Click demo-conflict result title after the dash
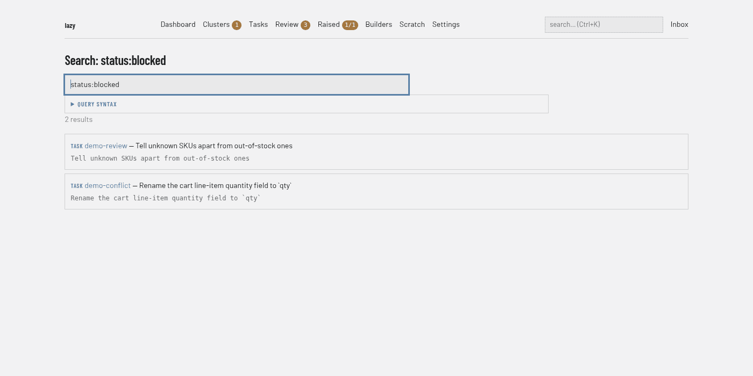 216,185
